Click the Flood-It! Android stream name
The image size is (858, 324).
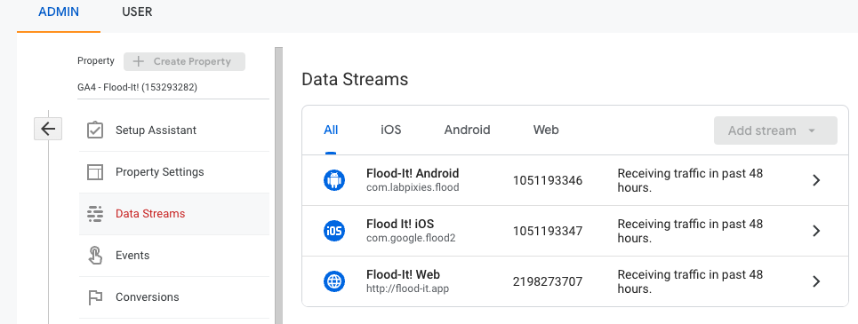pyautogui.click(x=413, y=173)
